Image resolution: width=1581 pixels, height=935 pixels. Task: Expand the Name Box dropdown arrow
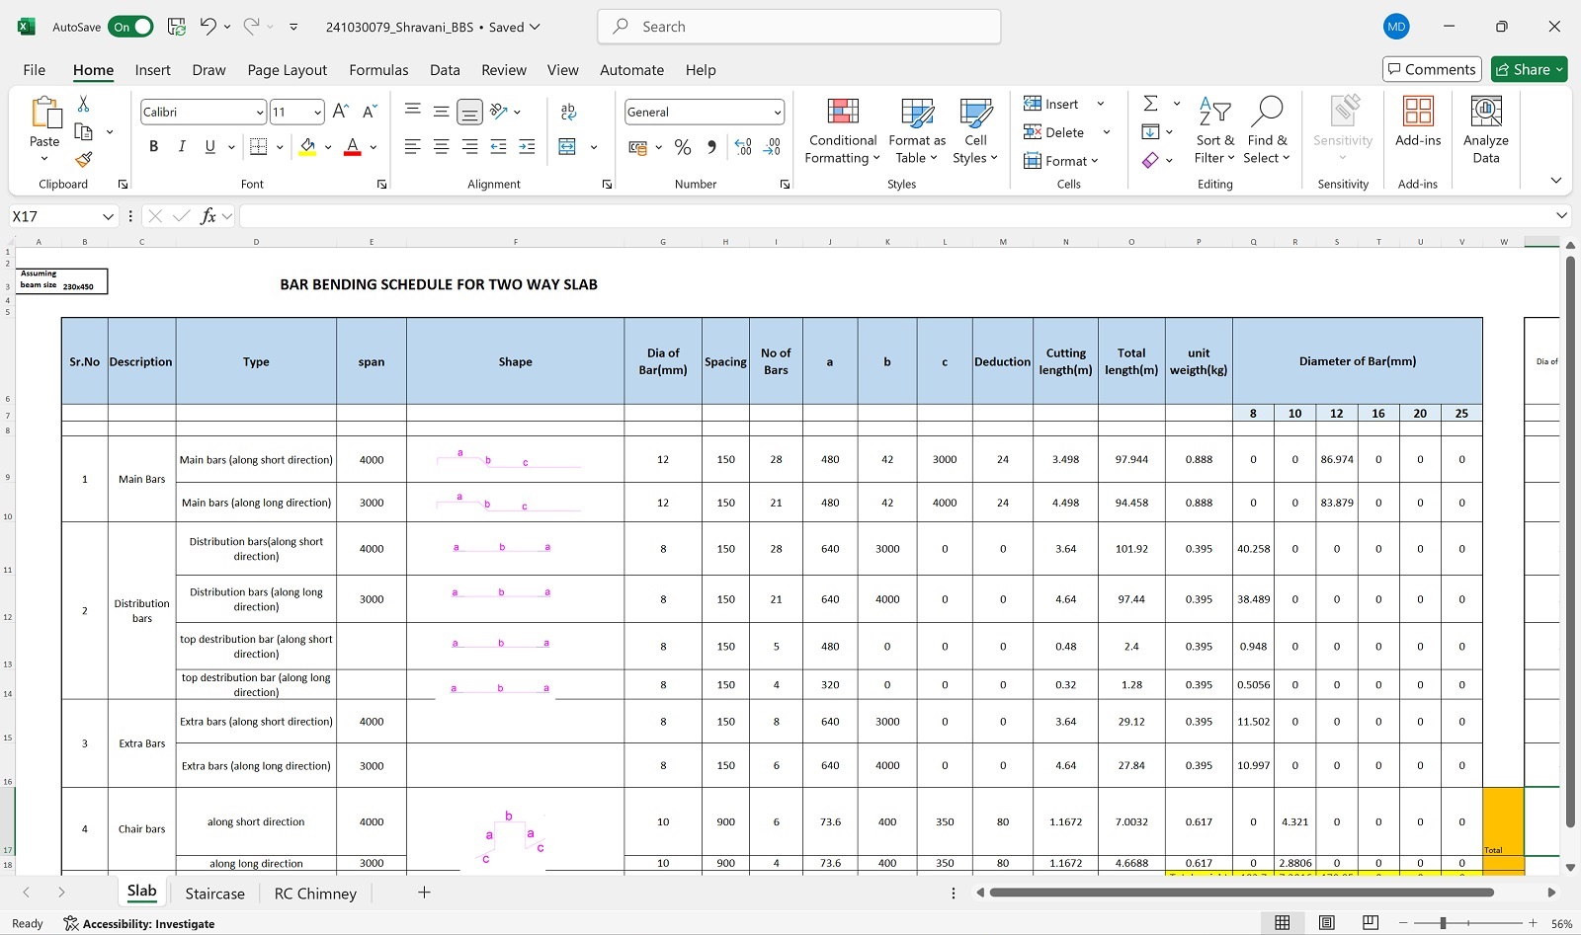[x=108, y=216]
